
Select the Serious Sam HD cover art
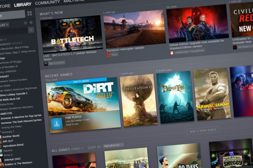[x=212, y=94]
